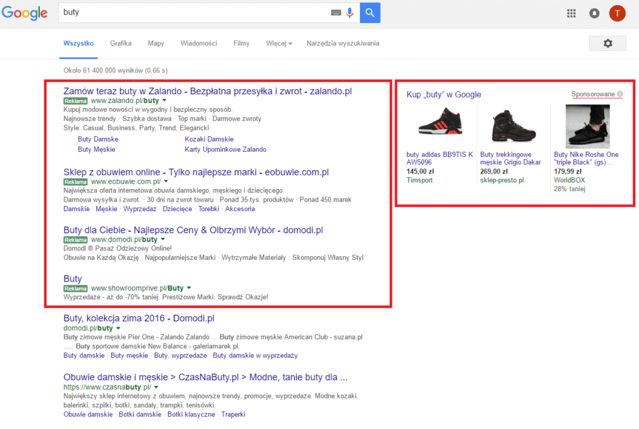The height and width of the screenshot is (429, 639).
Task: Open the on-screen keyboard icon
Action: [x=336, y=12]
